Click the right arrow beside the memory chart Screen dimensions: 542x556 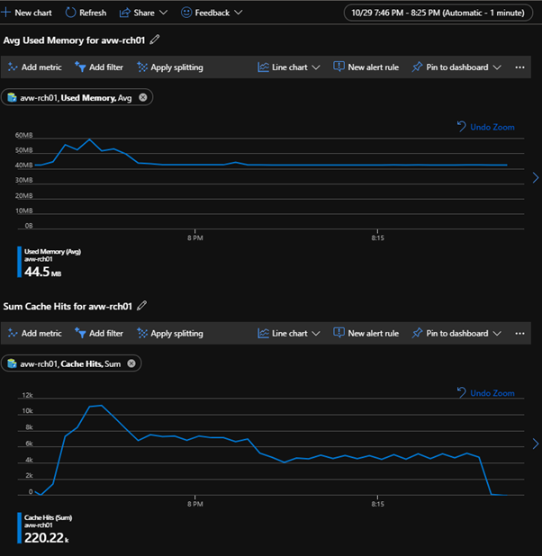[536, 177]
